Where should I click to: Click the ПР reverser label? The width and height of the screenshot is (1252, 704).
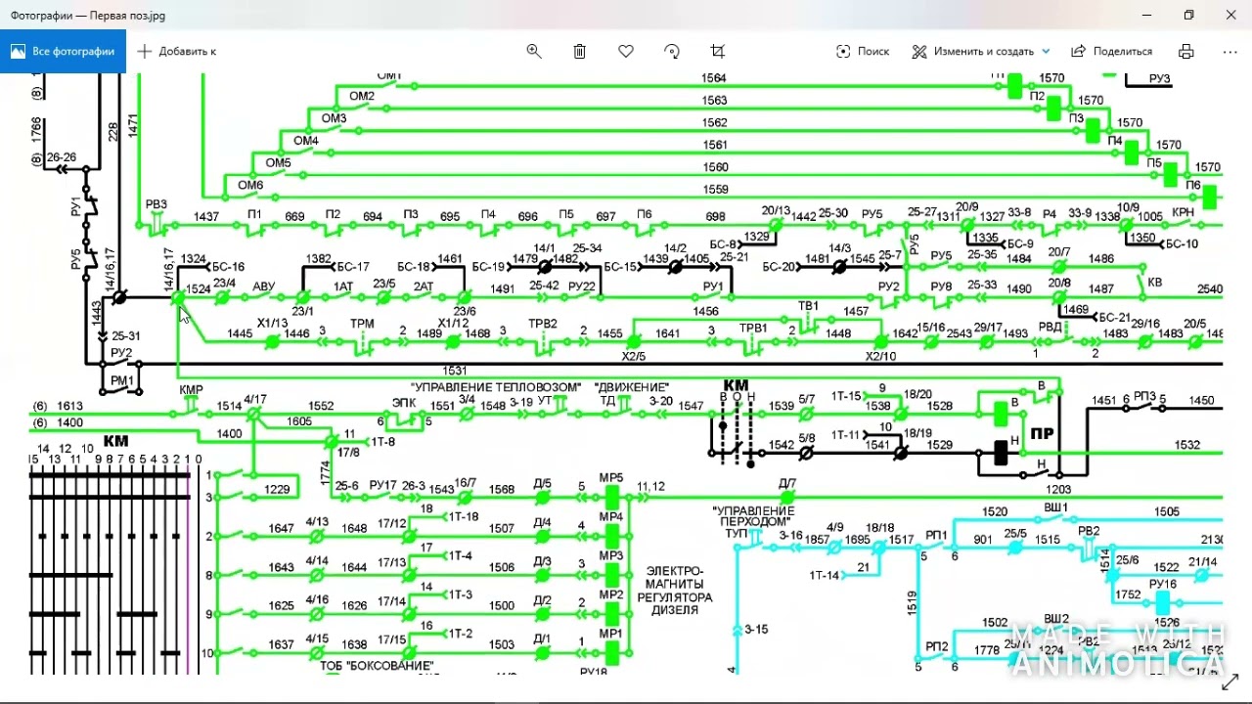pos(1043,434)
